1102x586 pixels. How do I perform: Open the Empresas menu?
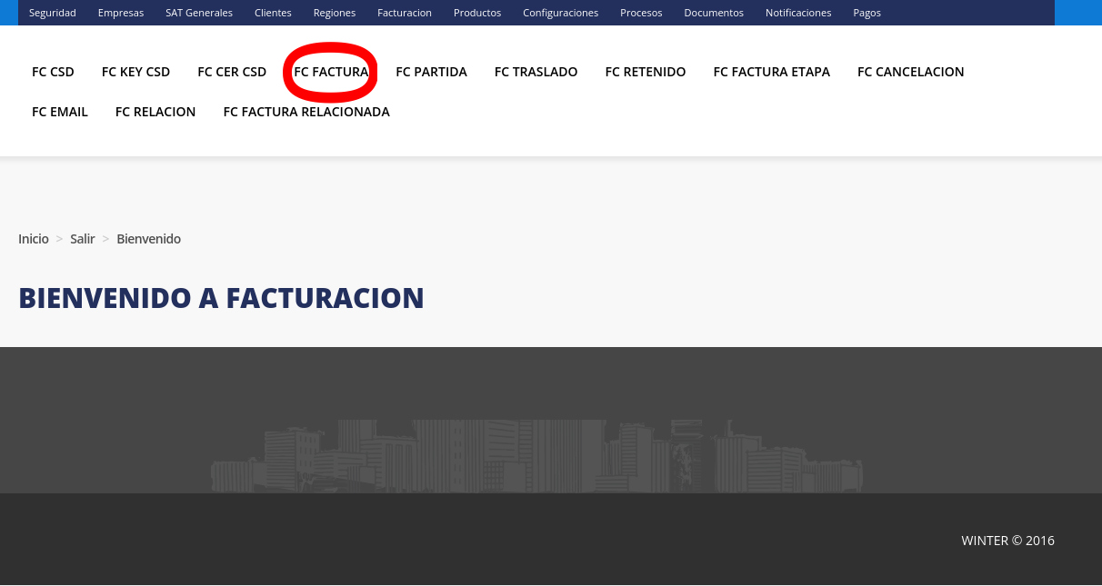coord(121,13)
